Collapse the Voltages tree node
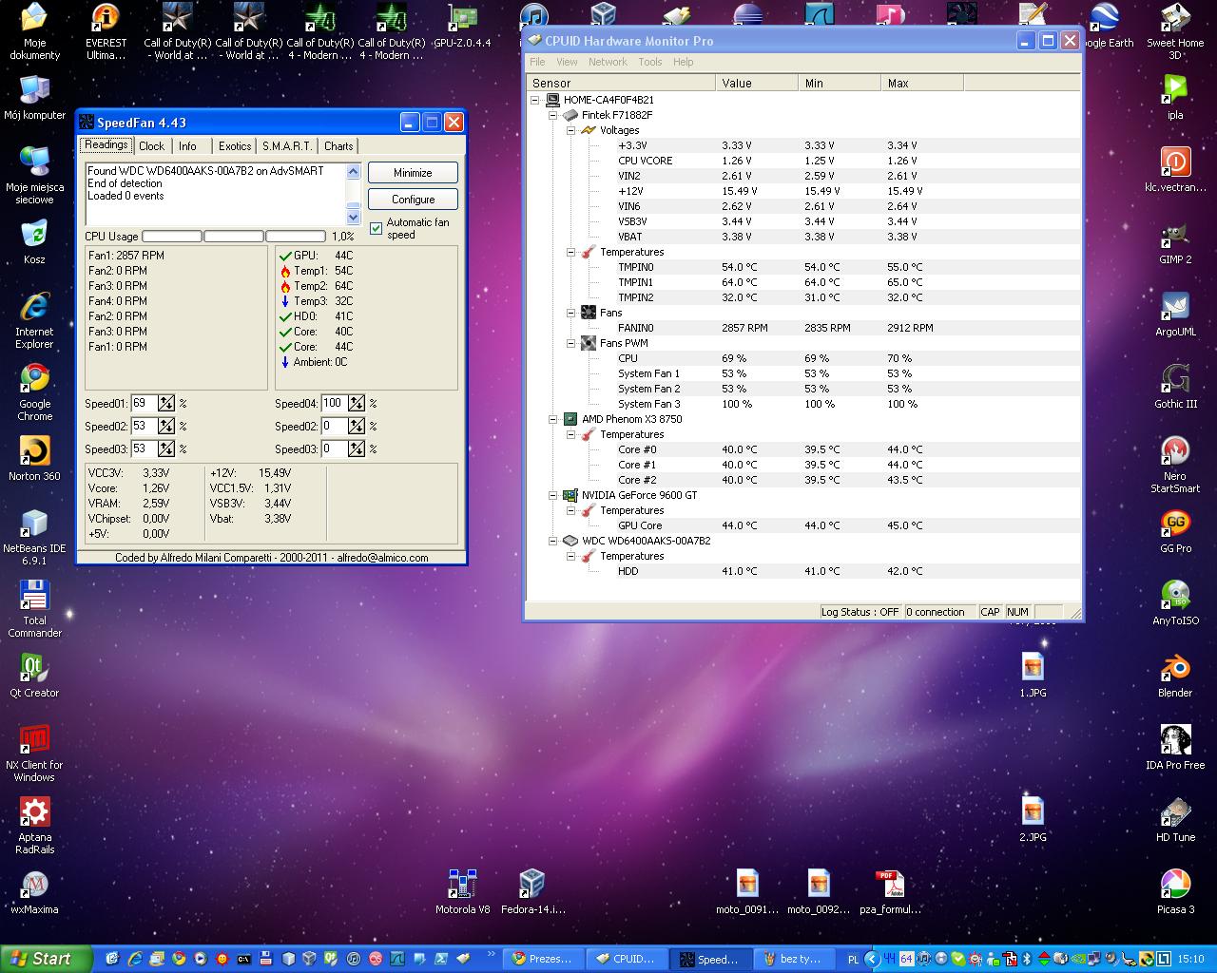The height and width of the screenshot is (973, 1217). (570, 130)
